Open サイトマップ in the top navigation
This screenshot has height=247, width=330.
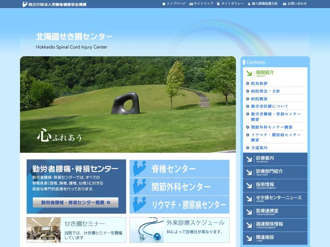click(204, 4)
